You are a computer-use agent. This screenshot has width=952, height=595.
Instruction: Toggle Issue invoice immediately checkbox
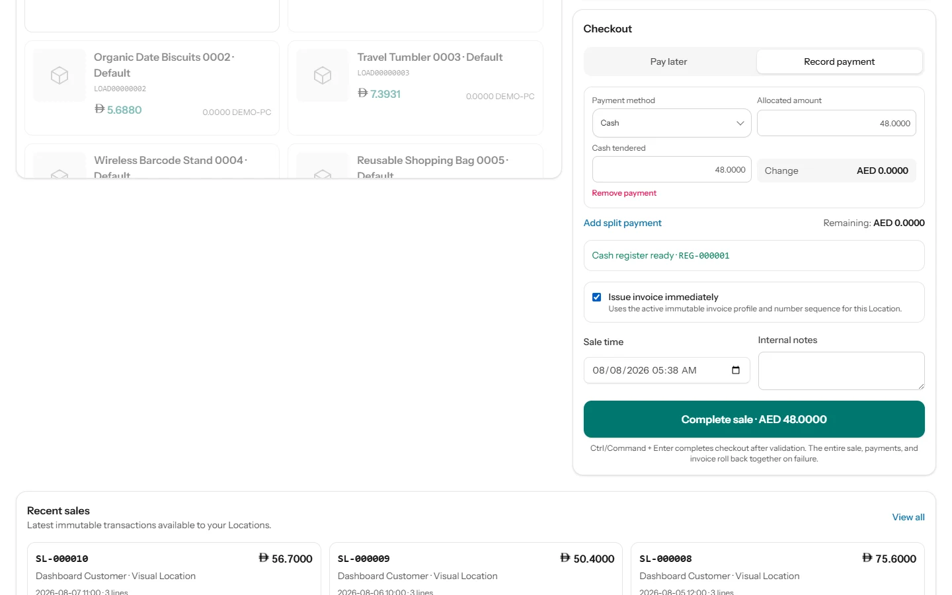[596, 297]
